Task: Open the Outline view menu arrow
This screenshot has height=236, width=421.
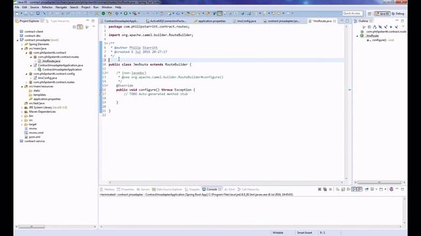Action: pos(403,27)
